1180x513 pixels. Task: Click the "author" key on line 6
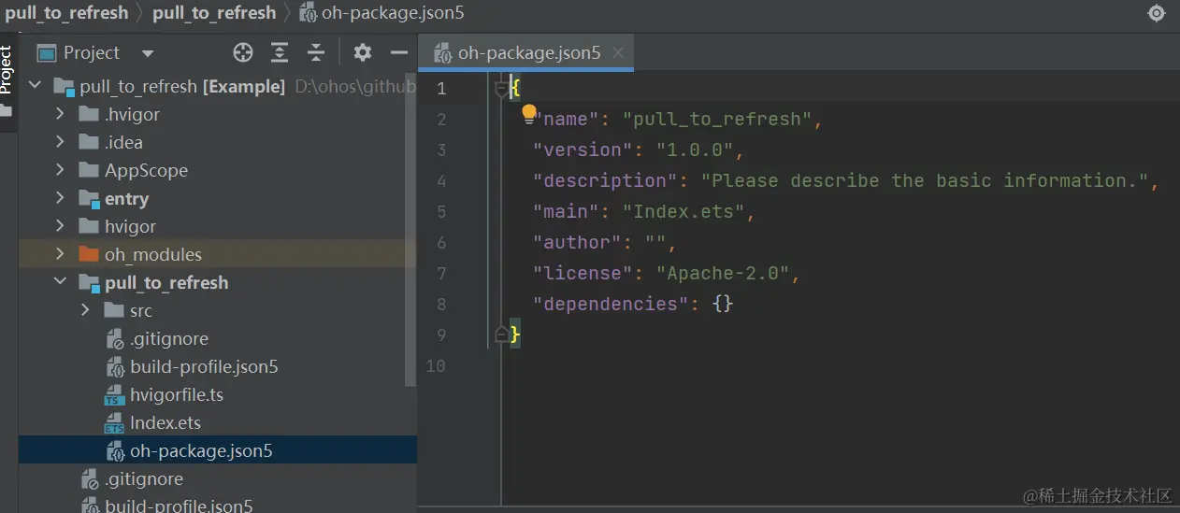[576, 243]
